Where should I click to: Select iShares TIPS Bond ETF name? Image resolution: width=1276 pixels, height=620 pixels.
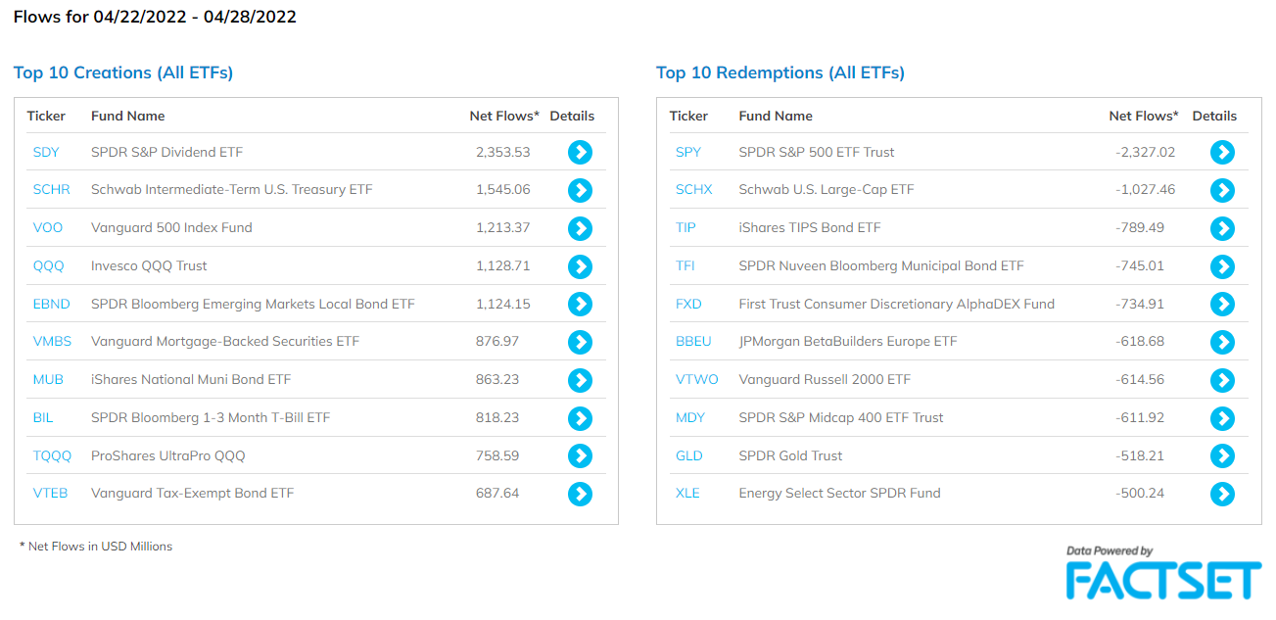point(810,228)
